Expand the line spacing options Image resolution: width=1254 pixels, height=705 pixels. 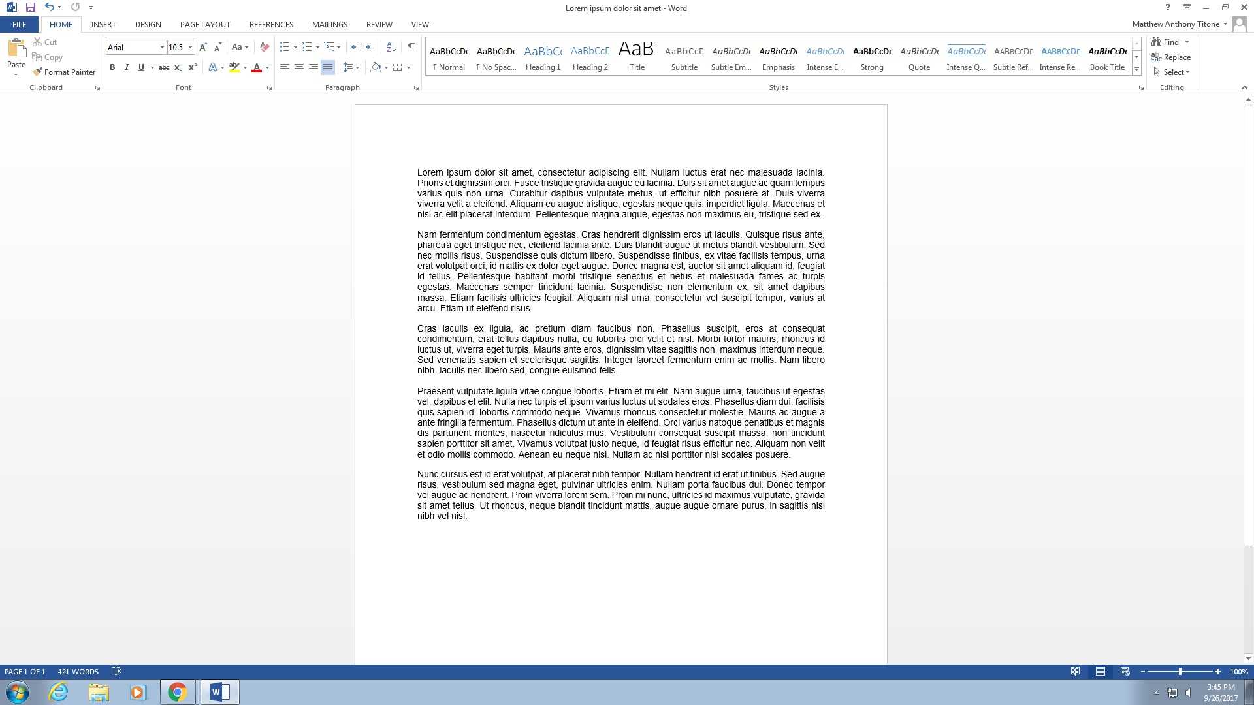click(357, 67)
